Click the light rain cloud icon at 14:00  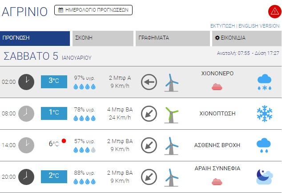(x=264, y=144)
